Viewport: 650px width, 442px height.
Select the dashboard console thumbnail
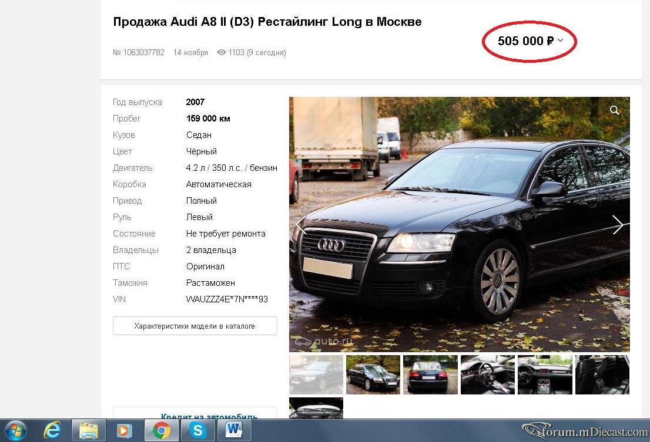coord(545,374)
